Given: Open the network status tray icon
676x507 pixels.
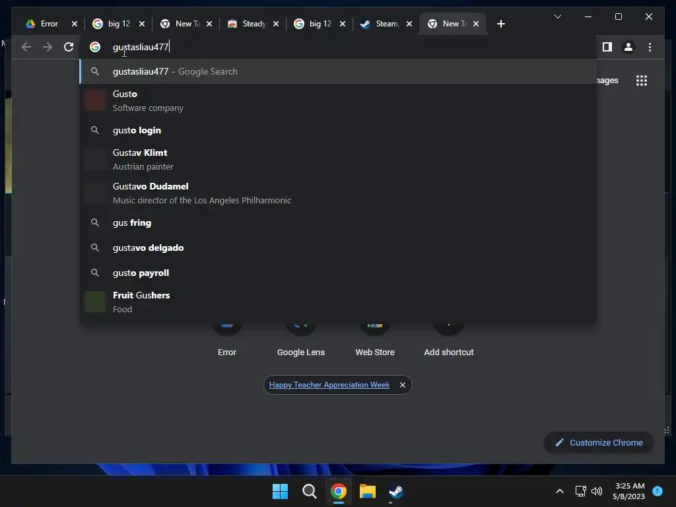Looking at the screenshot, I should [580, 491].
